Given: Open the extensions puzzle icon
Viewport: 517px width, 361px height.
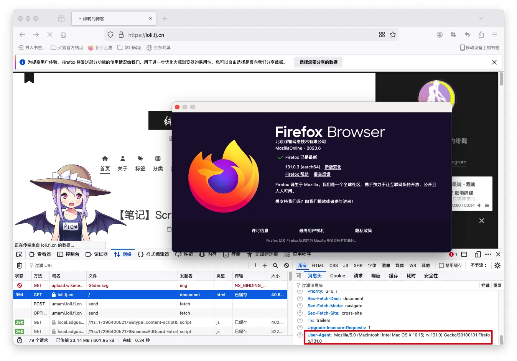Looking at the screenshot, I should click(481, 35).
